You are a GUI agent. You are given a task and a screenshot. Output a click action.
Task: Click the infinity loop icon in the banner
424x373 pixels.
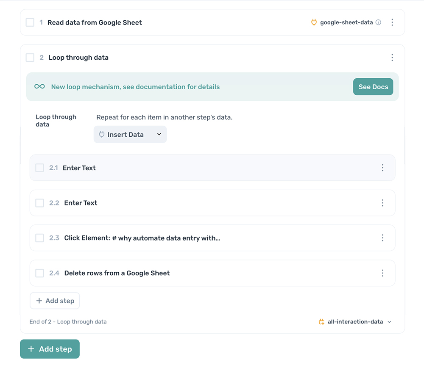pos(39,86)
